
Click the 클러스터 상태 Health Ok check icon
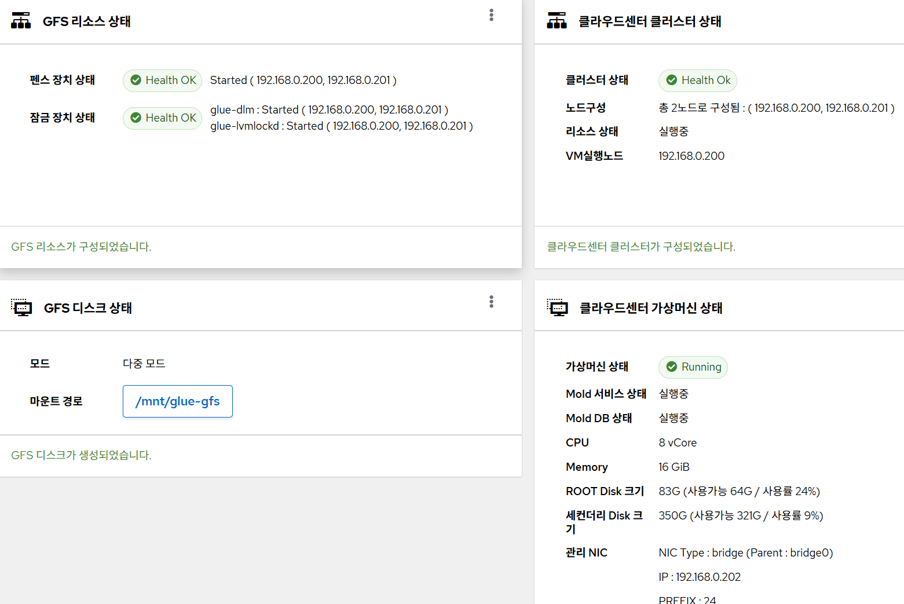coord(672,80)
